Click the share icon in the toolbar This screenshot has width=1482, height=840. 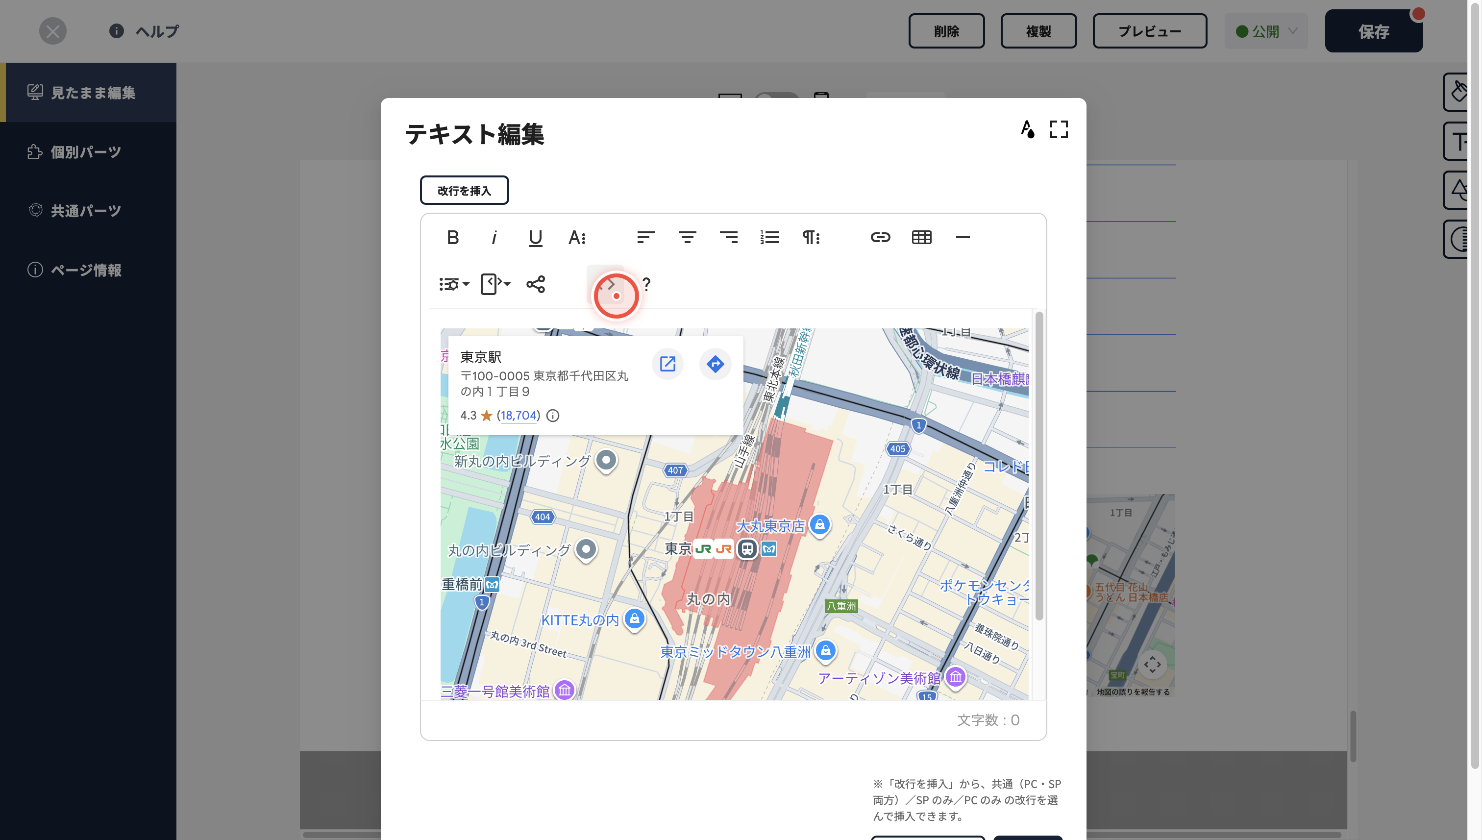pyautogui.click(x=535, y=284)
